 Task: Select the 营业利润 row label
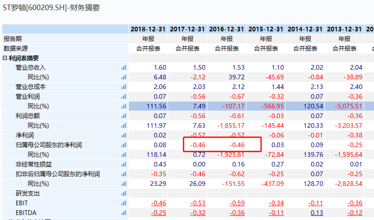click(28, 96)
